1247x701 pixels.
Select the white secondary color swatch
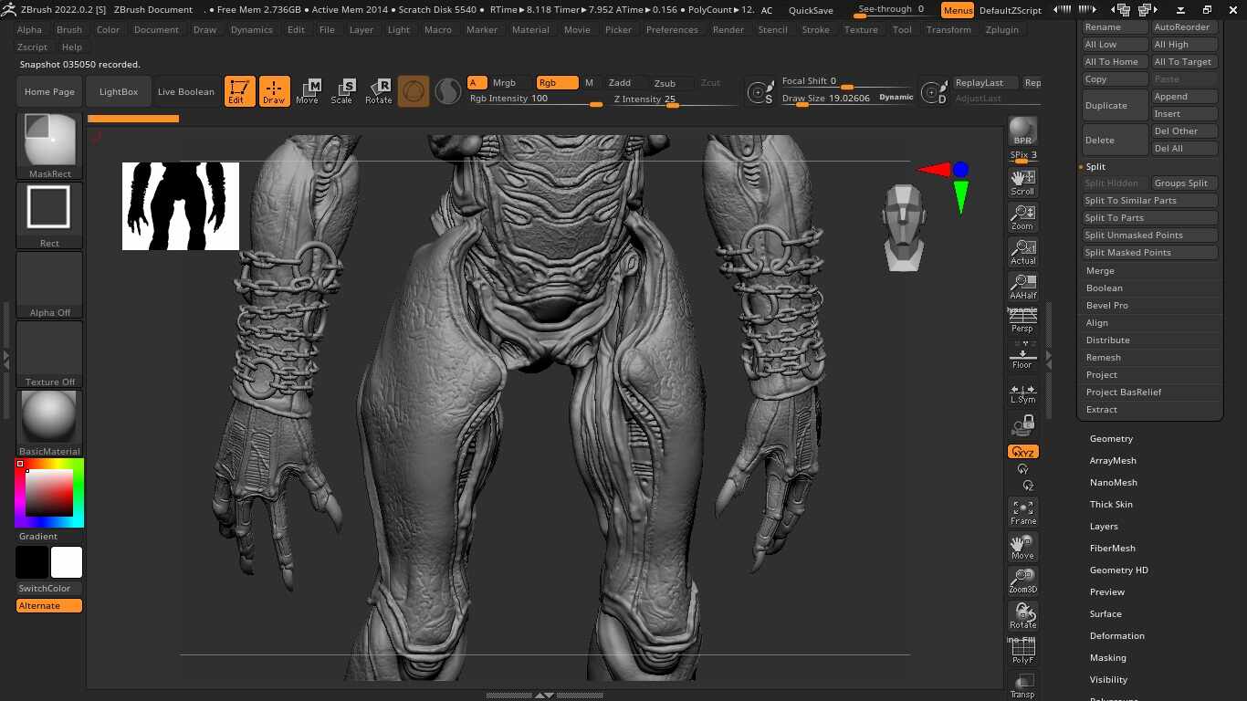[x=67, y=562]
